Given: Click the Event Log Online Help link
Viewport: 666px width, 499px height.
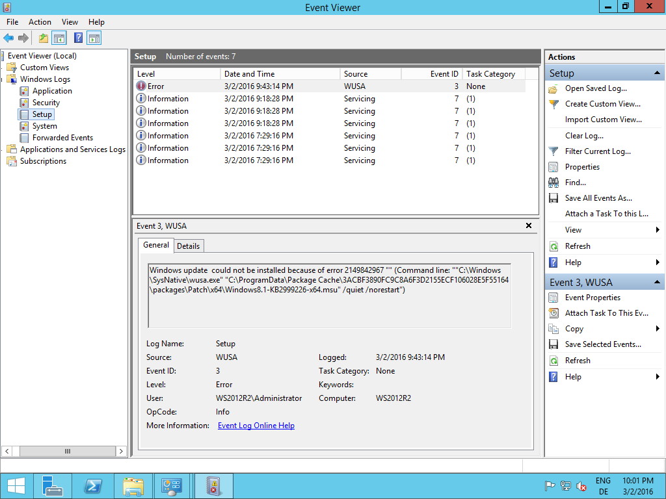Looking at the screenshot, I should click(256, 426).
